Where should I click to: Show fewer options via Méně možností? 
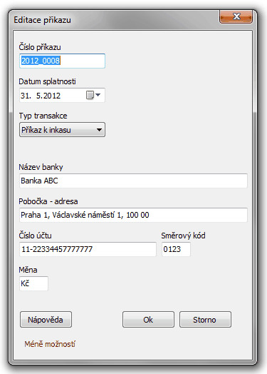click(x=50, y=344)
